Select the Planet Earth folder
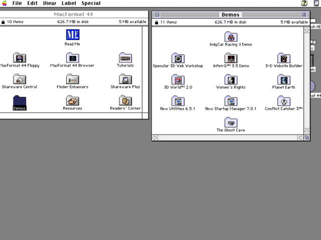 point(284,79)
